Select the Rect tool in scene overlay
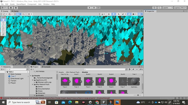 coord(3,31)
